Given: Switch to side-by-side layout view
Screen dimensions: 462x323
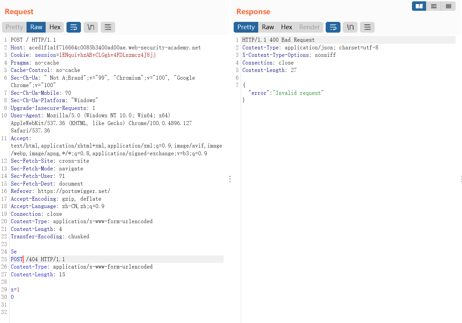Looking at the screenshot, I should 419,6.
